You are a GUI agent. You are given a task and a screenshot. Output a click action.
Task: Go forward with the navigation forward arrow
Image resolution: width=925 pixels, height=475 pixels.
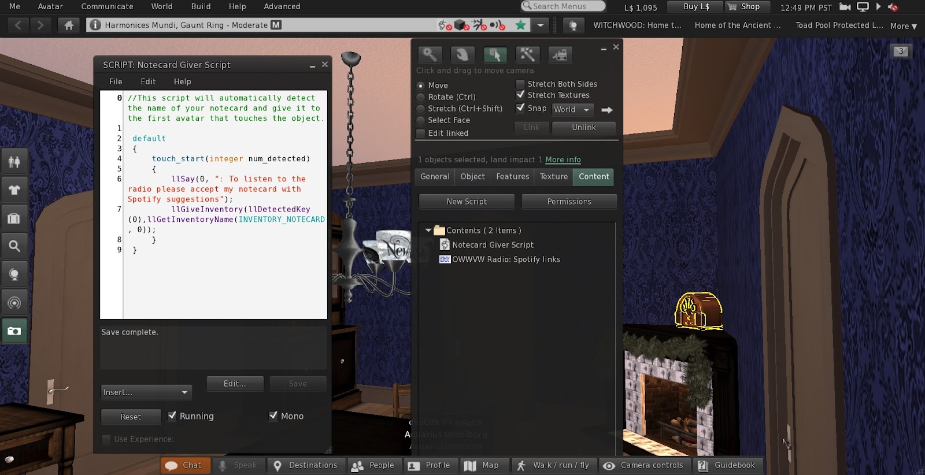(x=40, y=25)
